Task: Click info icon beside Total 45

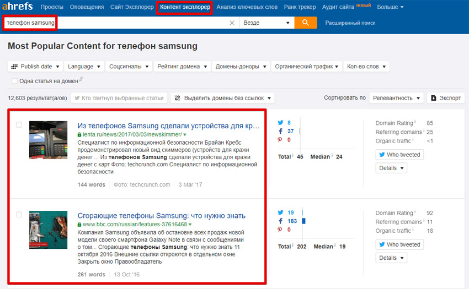Action: [292, 155]
